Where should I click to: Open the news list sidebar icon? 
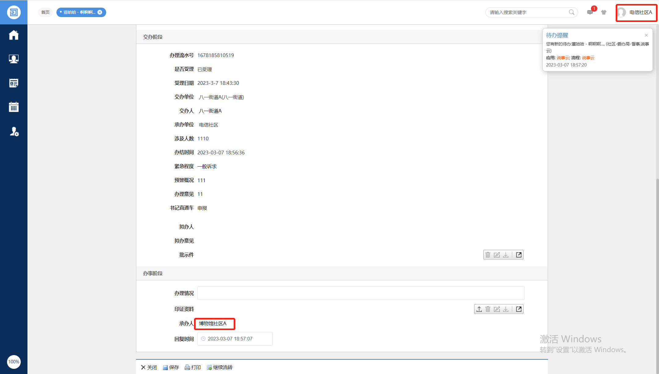pyautogui.click(x=14, y=83)
